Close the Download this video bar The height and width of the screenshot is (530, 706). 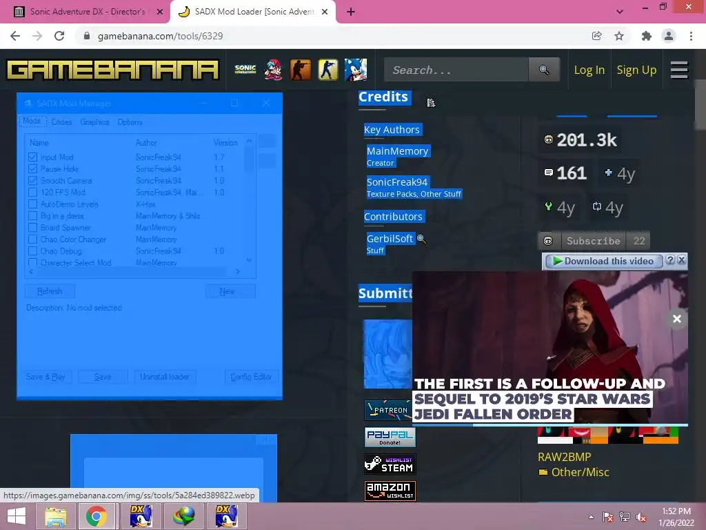682,260
